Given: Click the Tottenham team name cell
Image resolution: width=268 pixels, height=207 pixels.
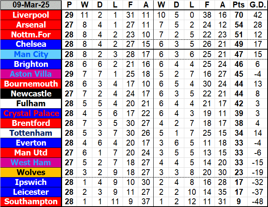Looking at the screenshot, I should (x=31, y=133).
